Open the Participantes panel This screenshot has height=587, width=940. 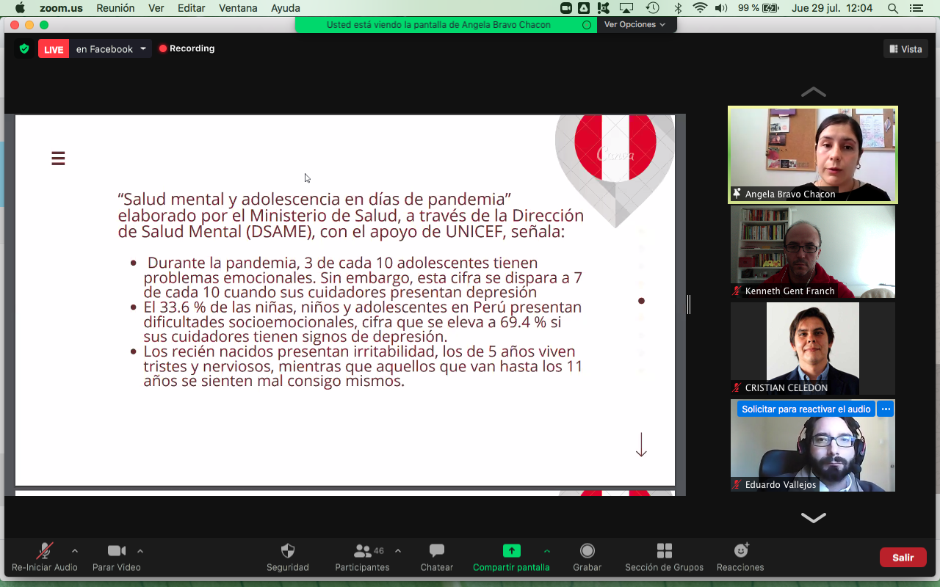click(363, 551)
